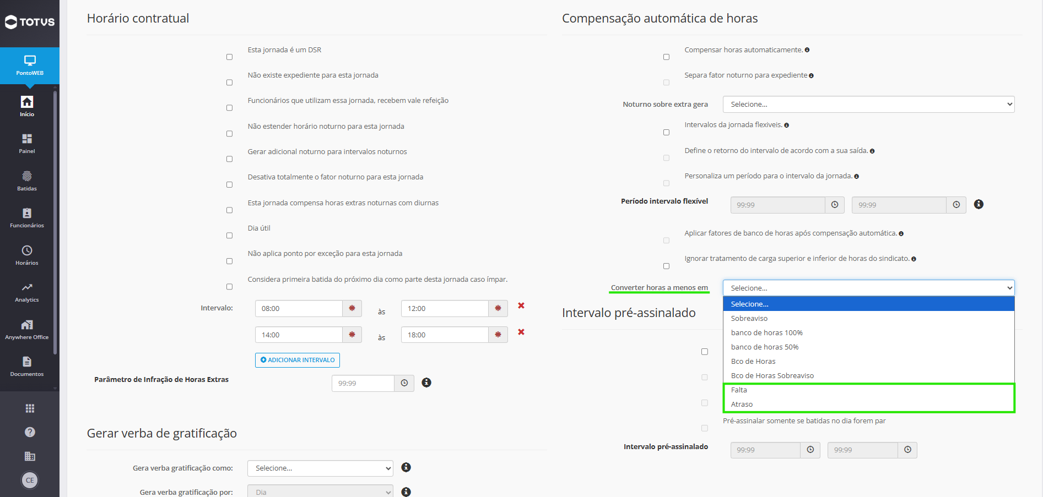This screenshot has height=497, width=1043.
Task: Open clock picker for first flexível interval time
Action: click(835, 205)
